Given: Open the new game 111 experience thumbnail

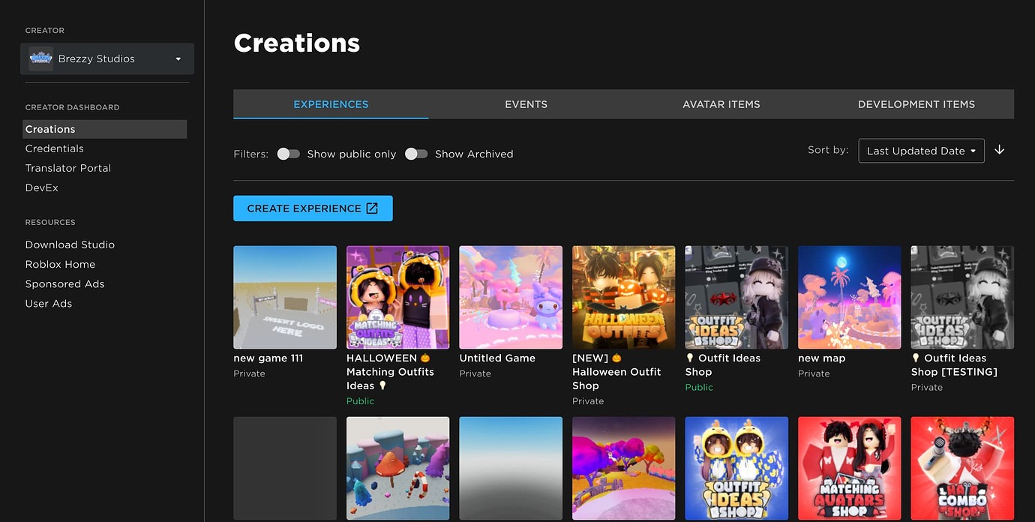Looking at the screenshot, I should [x=285, y=297].
